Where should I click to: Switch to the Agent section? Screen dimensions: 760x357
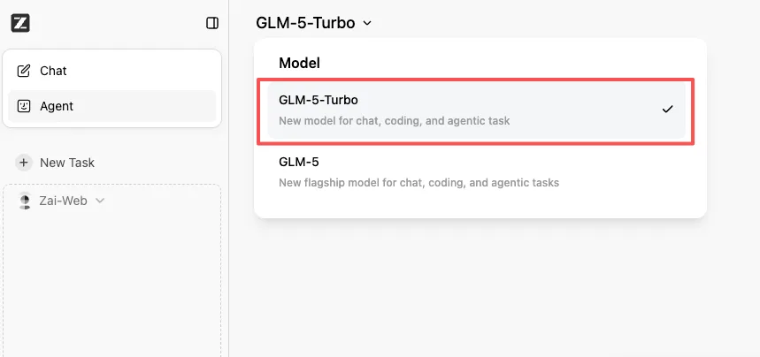coord(112,106)
